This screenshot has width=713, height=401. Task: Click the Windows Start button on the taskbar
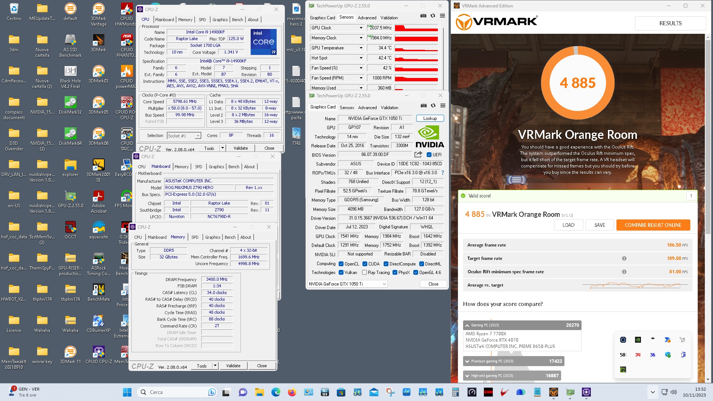point(127,392)
